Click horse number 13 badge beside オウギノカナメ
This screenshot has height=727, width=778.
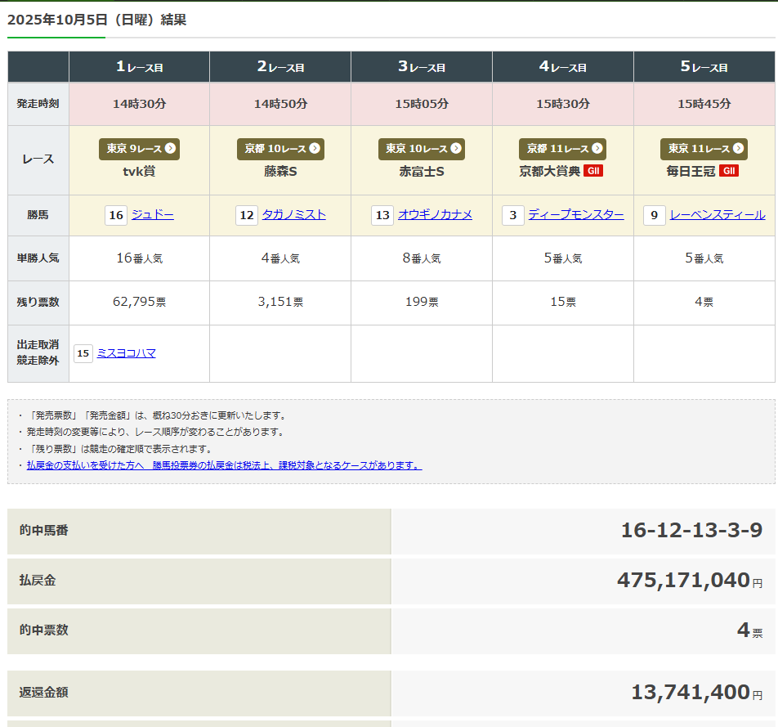click(382, 216)
